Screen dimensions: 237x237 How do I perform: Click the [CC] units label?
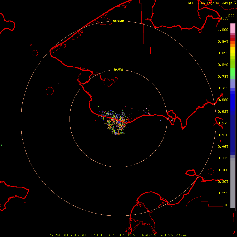point(225,18)
